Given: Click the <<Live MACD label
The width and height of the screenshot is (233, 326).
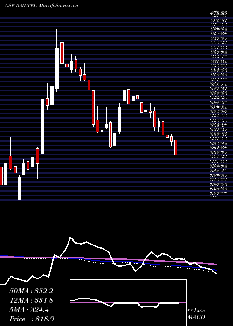Looking at the screenshot, I should [196, 314].
